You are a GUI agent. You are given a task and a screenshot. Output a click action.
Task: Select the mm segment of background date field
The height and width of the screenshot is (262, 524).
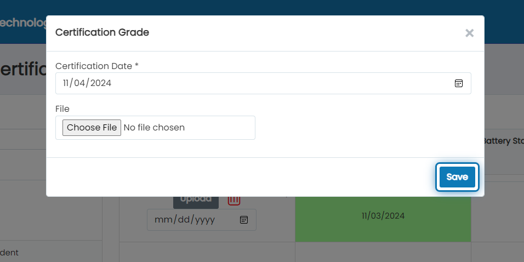tap(161, 220)
